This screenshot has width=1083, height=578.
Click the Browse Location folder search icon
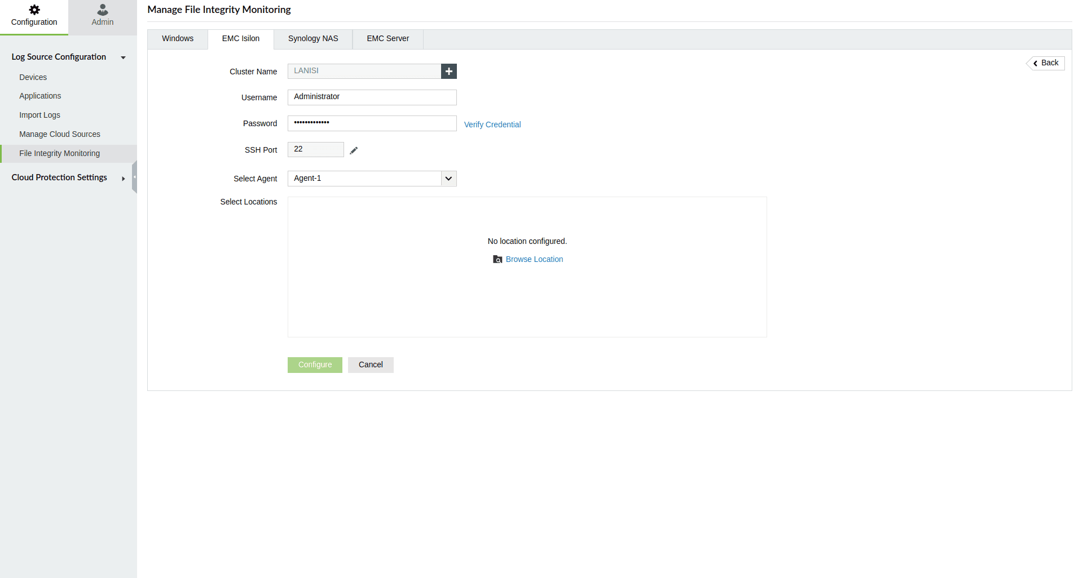point(498,259)
